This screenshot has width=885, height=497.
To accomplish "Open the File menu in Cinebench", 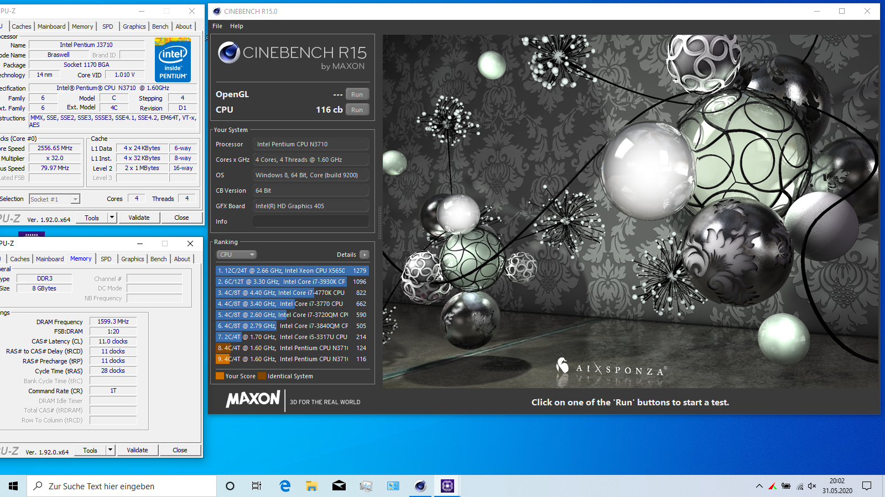I will (217, 26).
